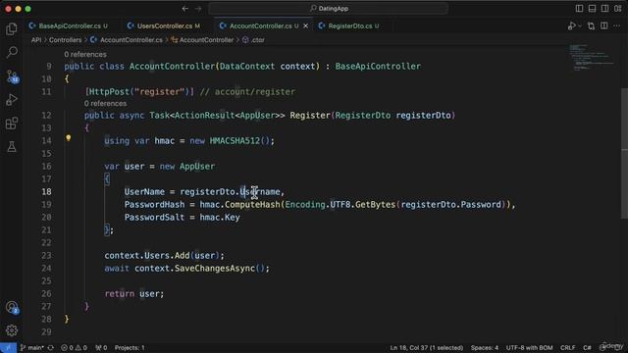
Task: Click PasswordSalt on line 20
Action: 154,218
